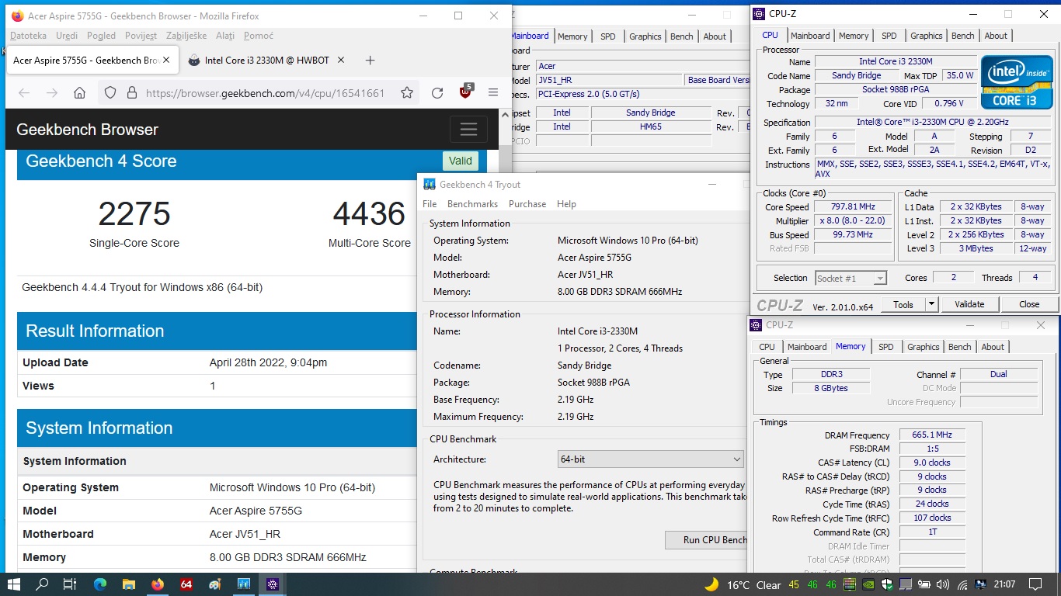Open Architecture 64-bit dropdown
Screen dimensions: 1061x596
650,459
